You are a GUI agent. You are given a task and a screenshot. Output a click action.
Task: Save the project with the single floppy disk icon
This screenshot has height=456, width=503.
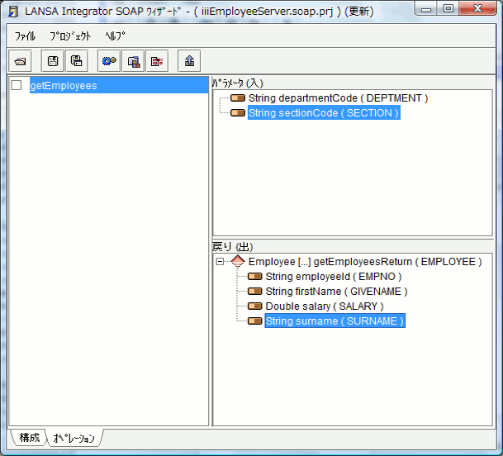point(53,60)
